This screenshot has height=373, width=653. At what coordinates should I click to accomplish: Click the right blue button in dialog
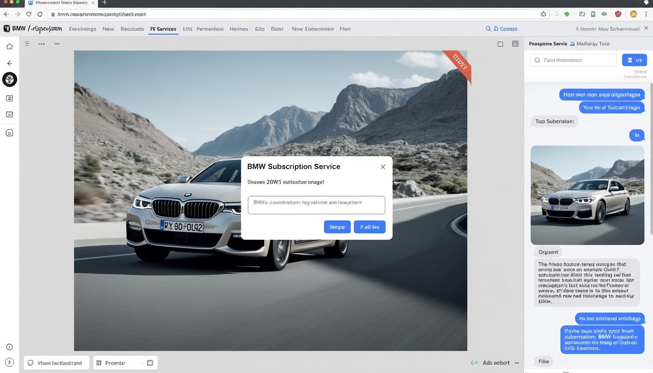[x=370, y=227]
